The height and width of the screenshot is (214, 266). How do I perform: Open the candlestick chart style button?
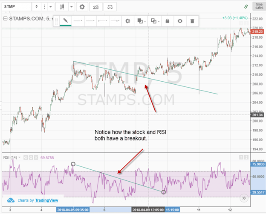[62, 7]
